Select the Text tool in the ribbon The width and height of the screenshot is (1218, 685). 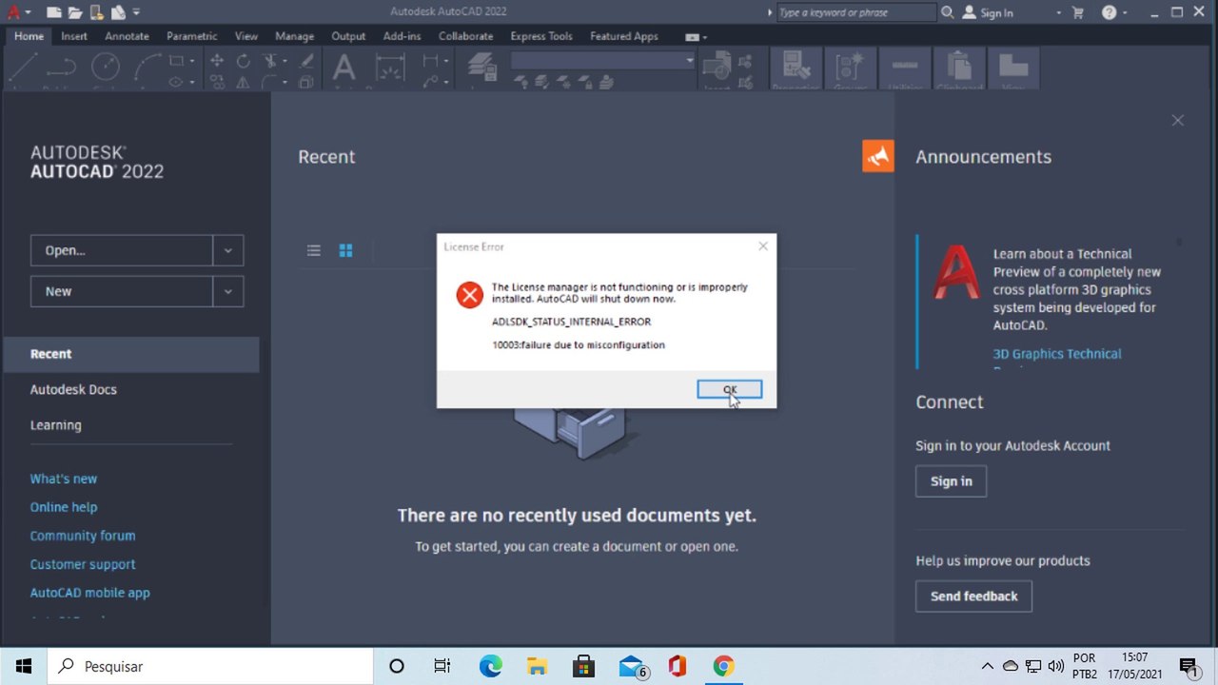(x=344, y=68)
